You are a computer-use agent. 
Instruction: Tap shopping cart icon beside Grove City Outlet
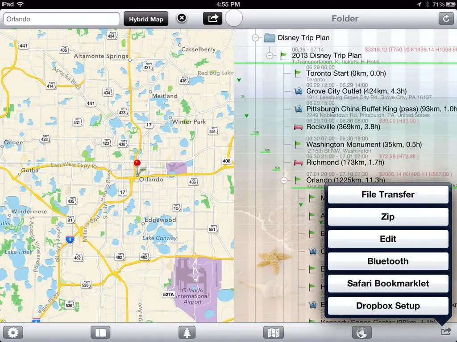298,91
